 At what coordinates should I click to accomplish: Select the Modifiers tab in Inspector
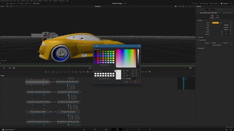(x=219, y=9)
